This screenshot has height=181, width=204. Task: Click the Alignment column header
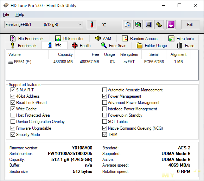pos(179,54)
